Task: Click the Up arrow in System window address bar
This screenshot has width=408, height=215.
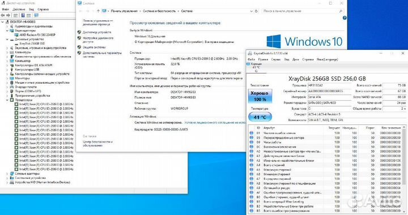Action: 98,11
